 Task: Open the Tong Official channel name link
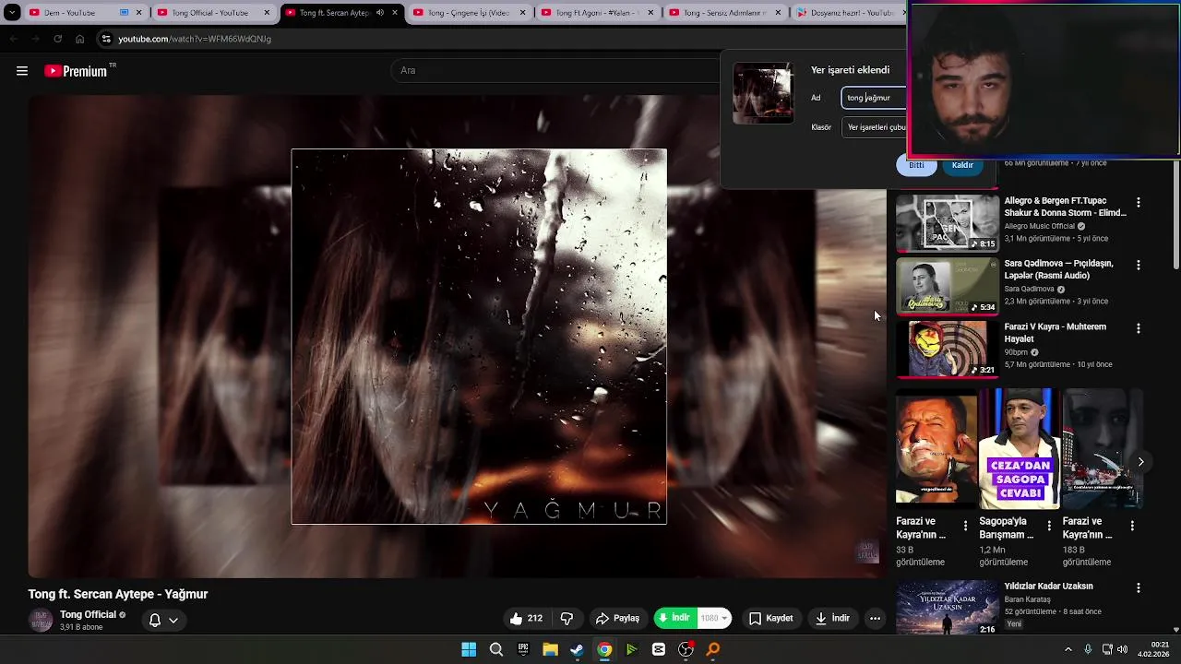coord(88,615)
